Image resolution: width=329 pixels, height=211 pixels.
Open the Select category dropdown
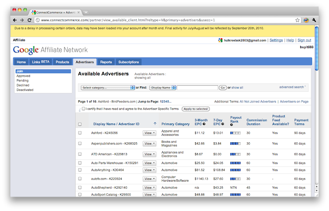[108, 88]
